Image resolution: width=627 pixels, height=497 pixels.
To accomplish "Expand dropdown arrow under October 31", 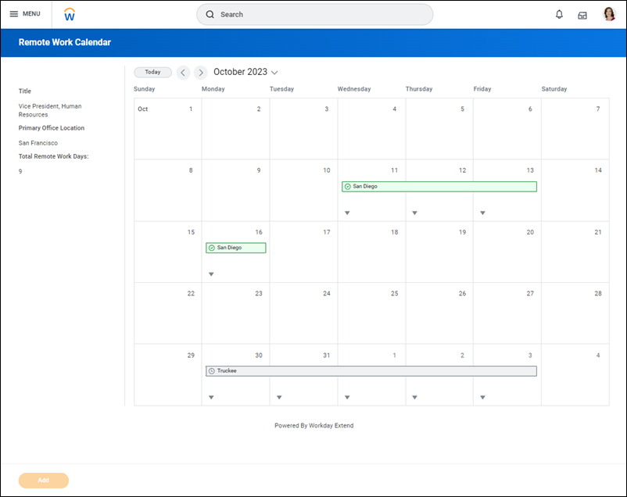I will (279, 398).
